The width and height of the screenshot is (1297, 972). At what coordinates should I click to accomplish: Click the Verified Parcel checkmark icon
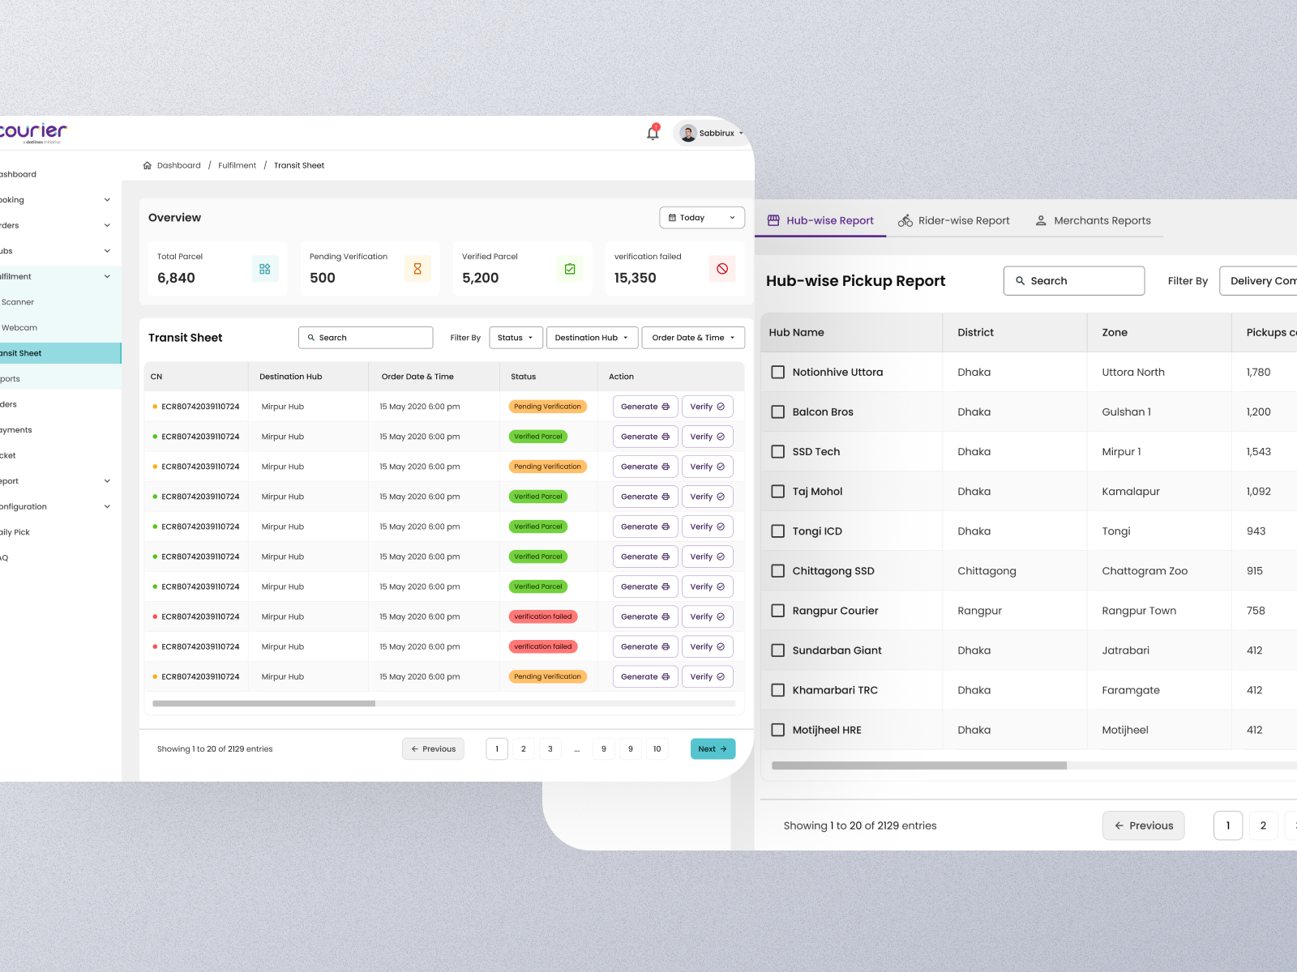point(570,269)
